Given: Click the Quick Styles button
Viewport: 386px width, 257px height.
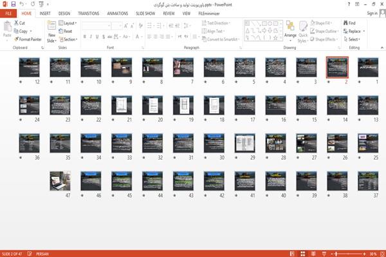Looking at the screenshot, I should pyautogui.click(x=303, y=32).
